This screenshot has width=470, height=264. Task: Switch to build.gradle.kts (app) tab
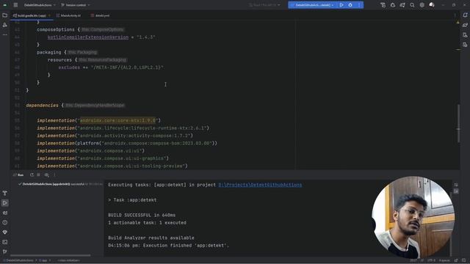[32, 15]
